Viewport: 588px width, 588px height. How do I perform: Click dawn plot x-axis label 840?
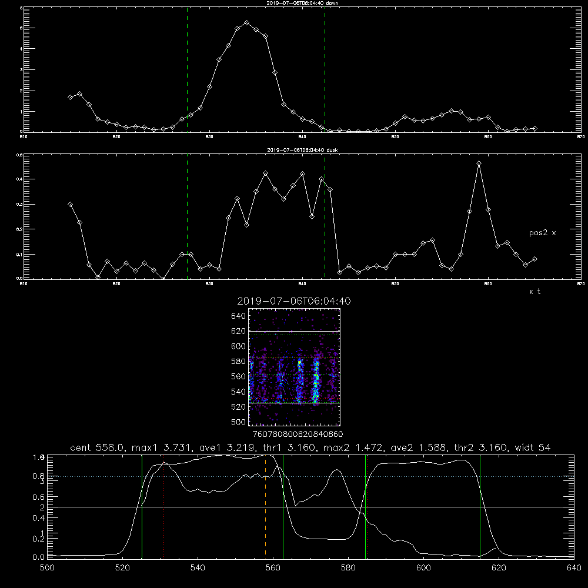tap(303, 137)
